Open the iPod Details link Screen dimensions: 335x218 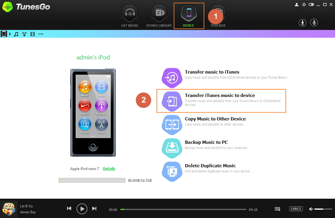click(109, 169)
